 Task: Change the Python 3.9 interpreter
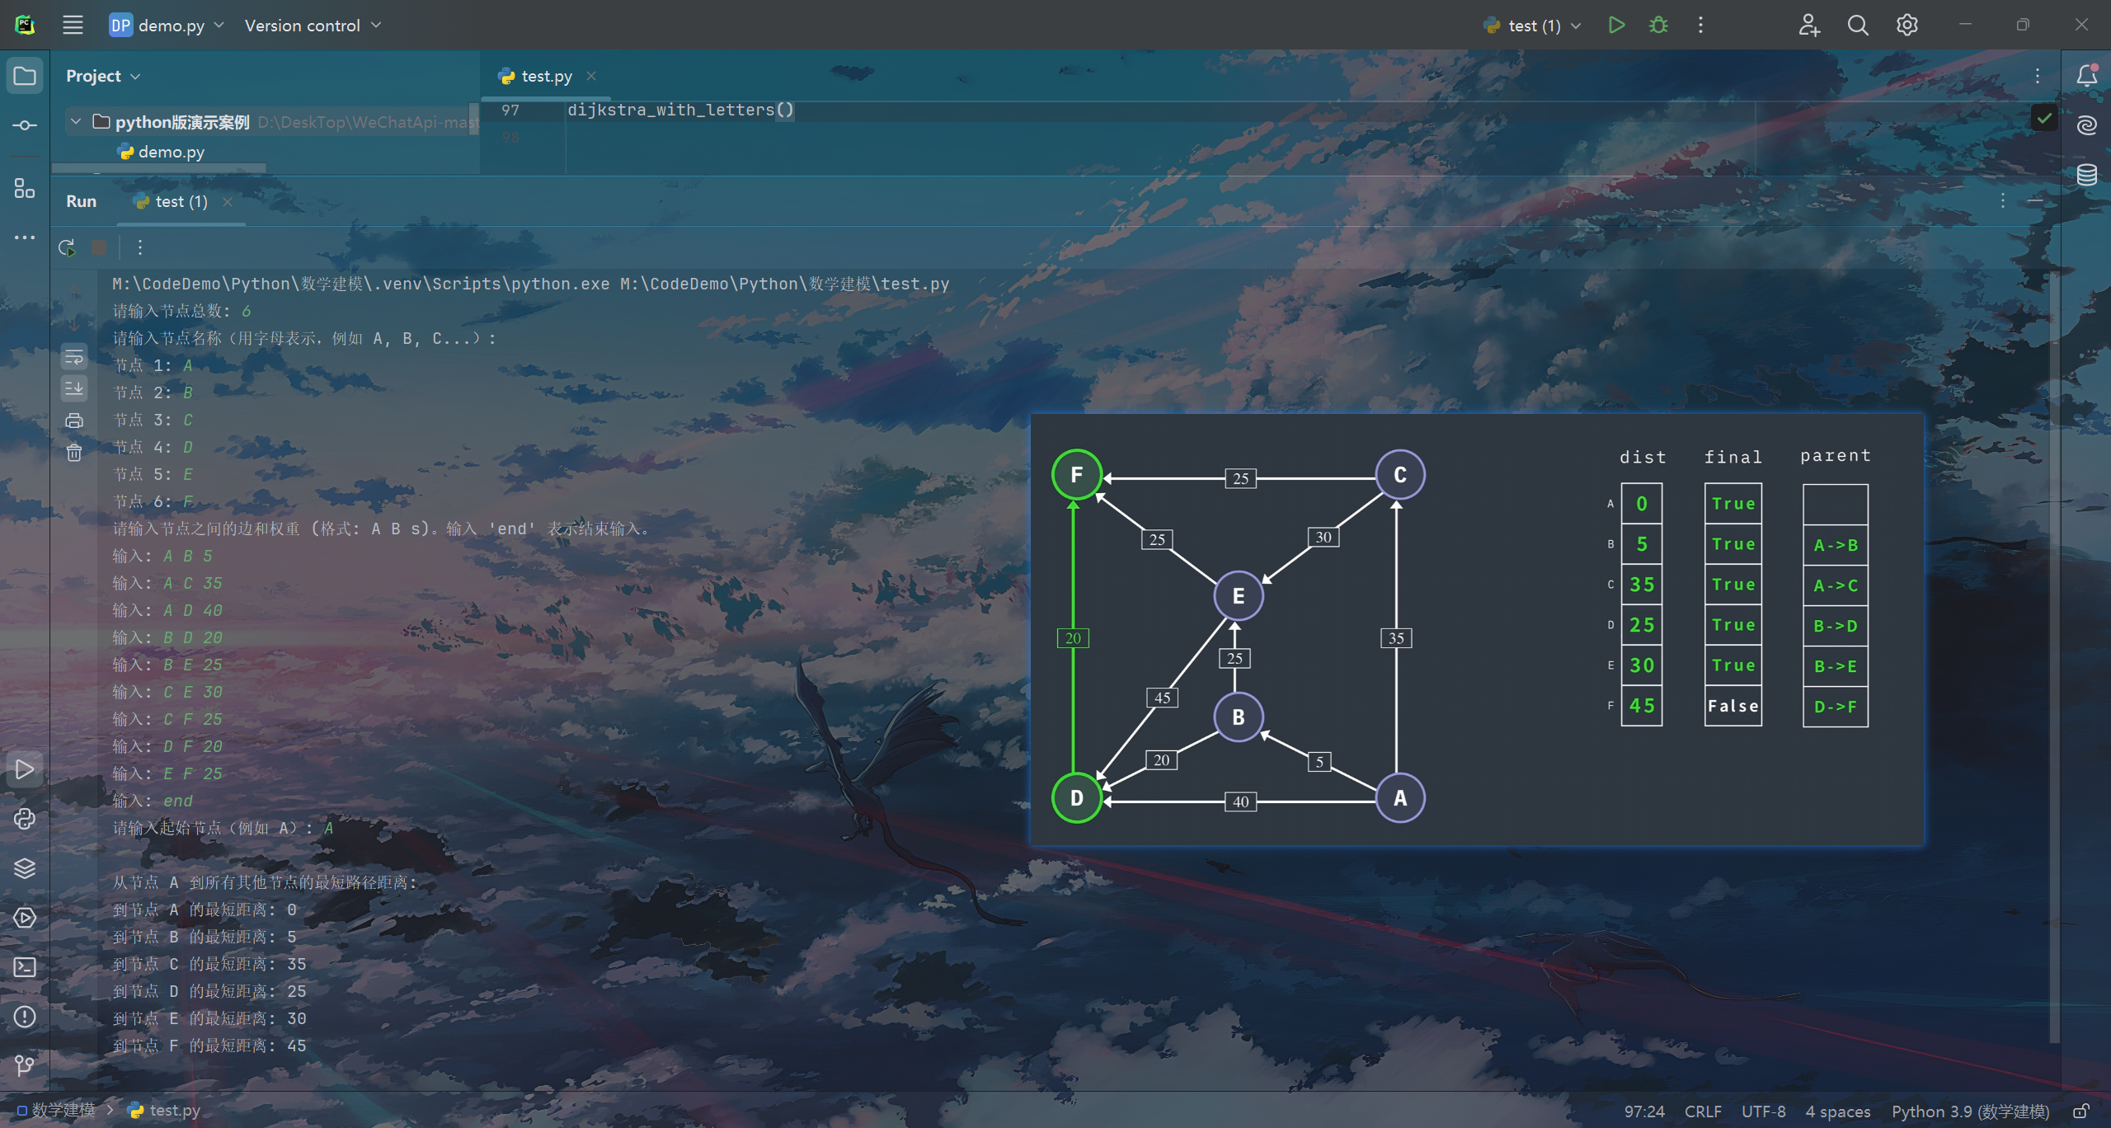click(x=1970, y=1112)
